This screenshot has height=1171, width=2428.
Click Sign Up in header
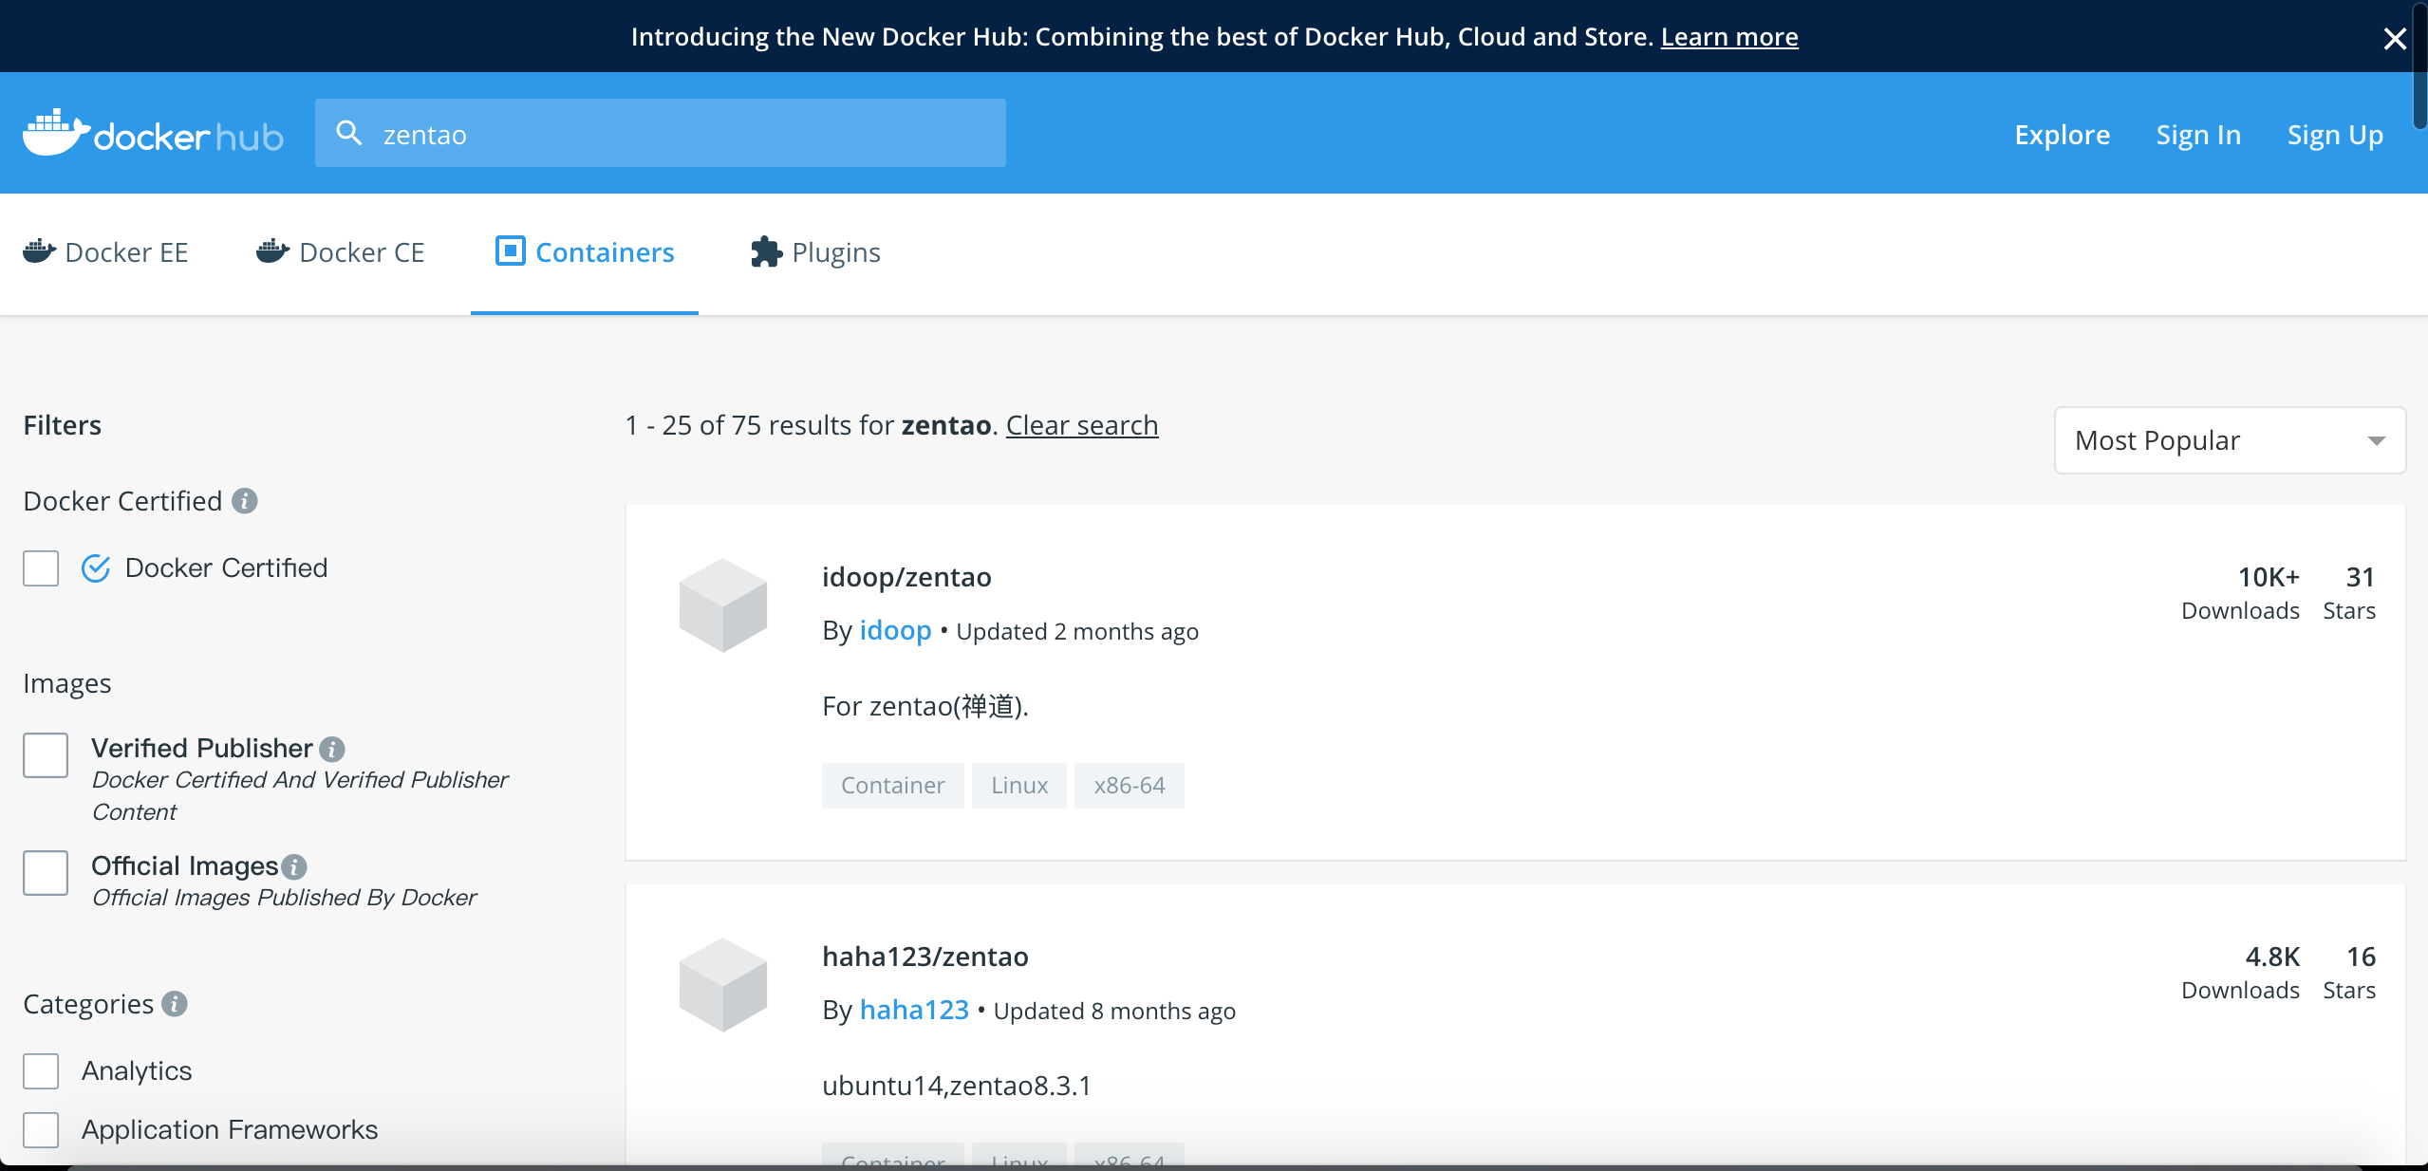tap(2335, 135)
